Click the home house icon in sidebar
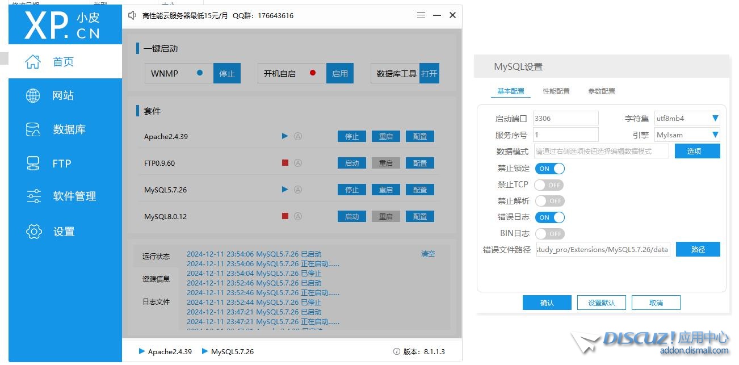Viewport: 739px width, 365px height. (33, 62)
